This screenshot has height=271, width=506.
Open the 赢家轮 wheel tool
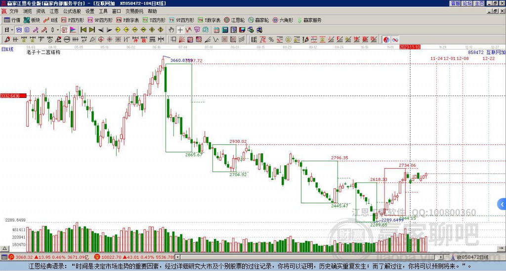tap(258, 20)
